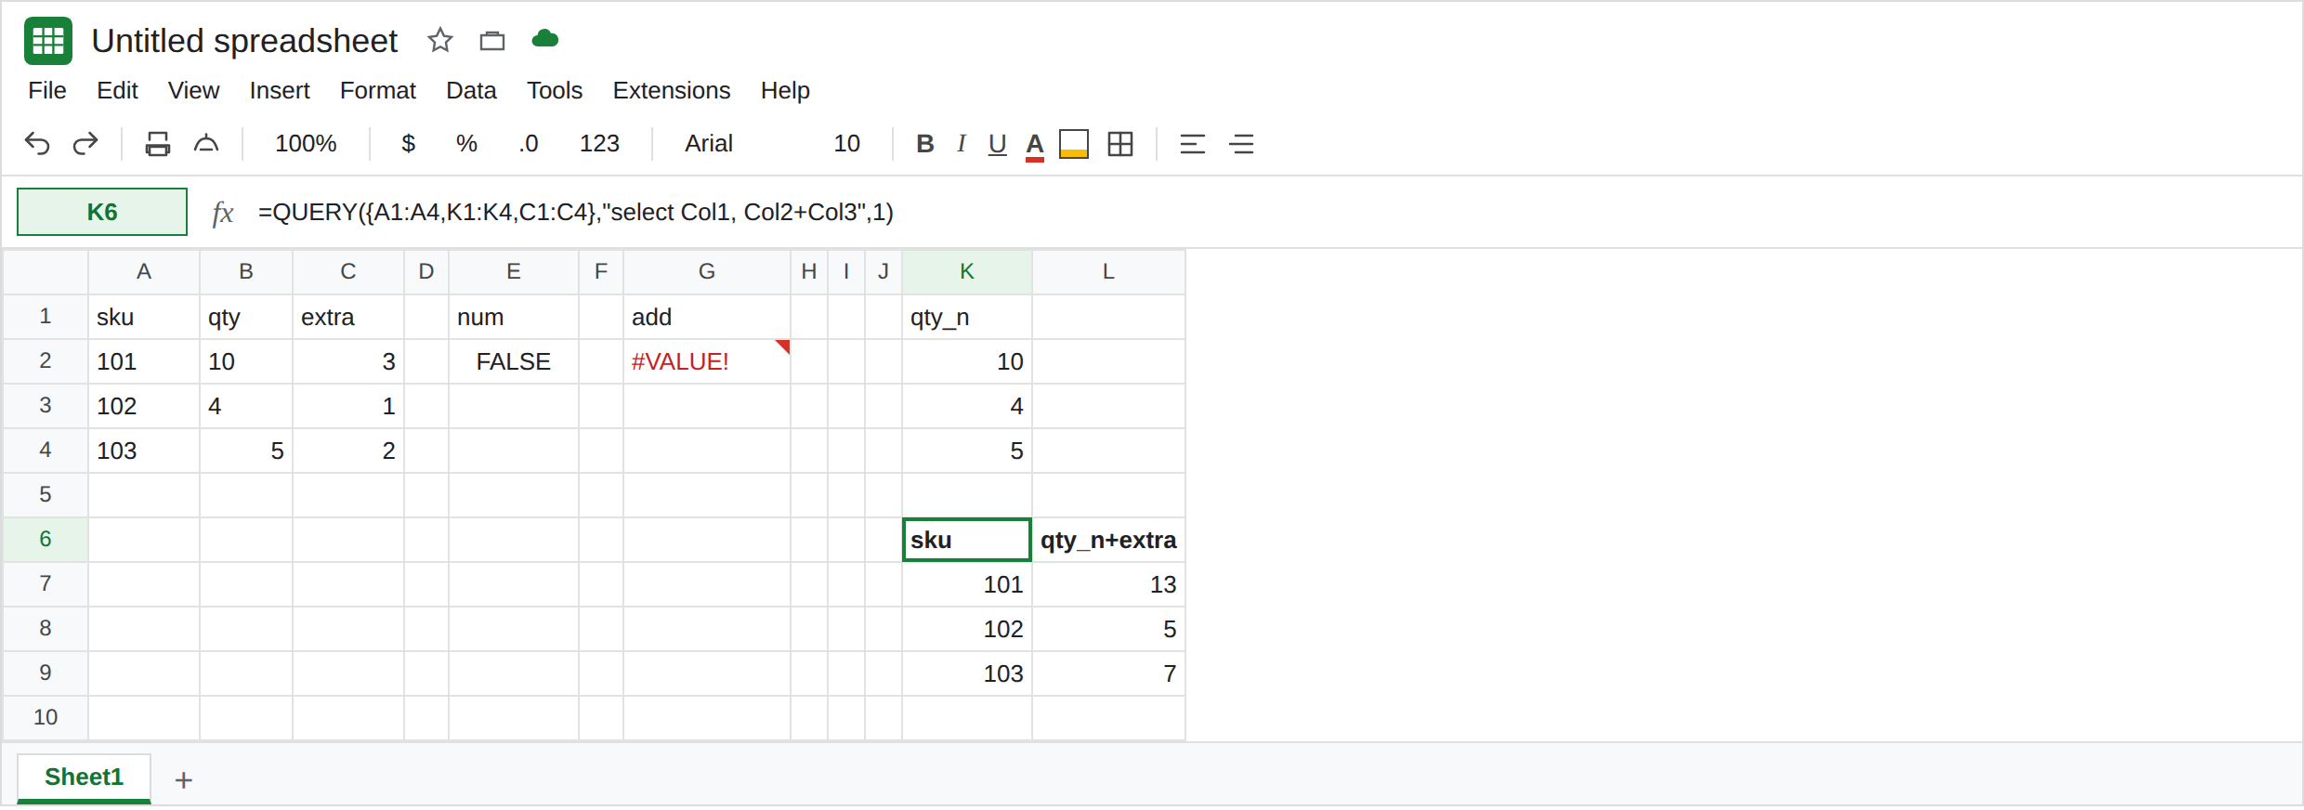The height and width of the screenshot is (810, 2304).
Task: Click the decrease decimal places button
Action: pos(529,144)
